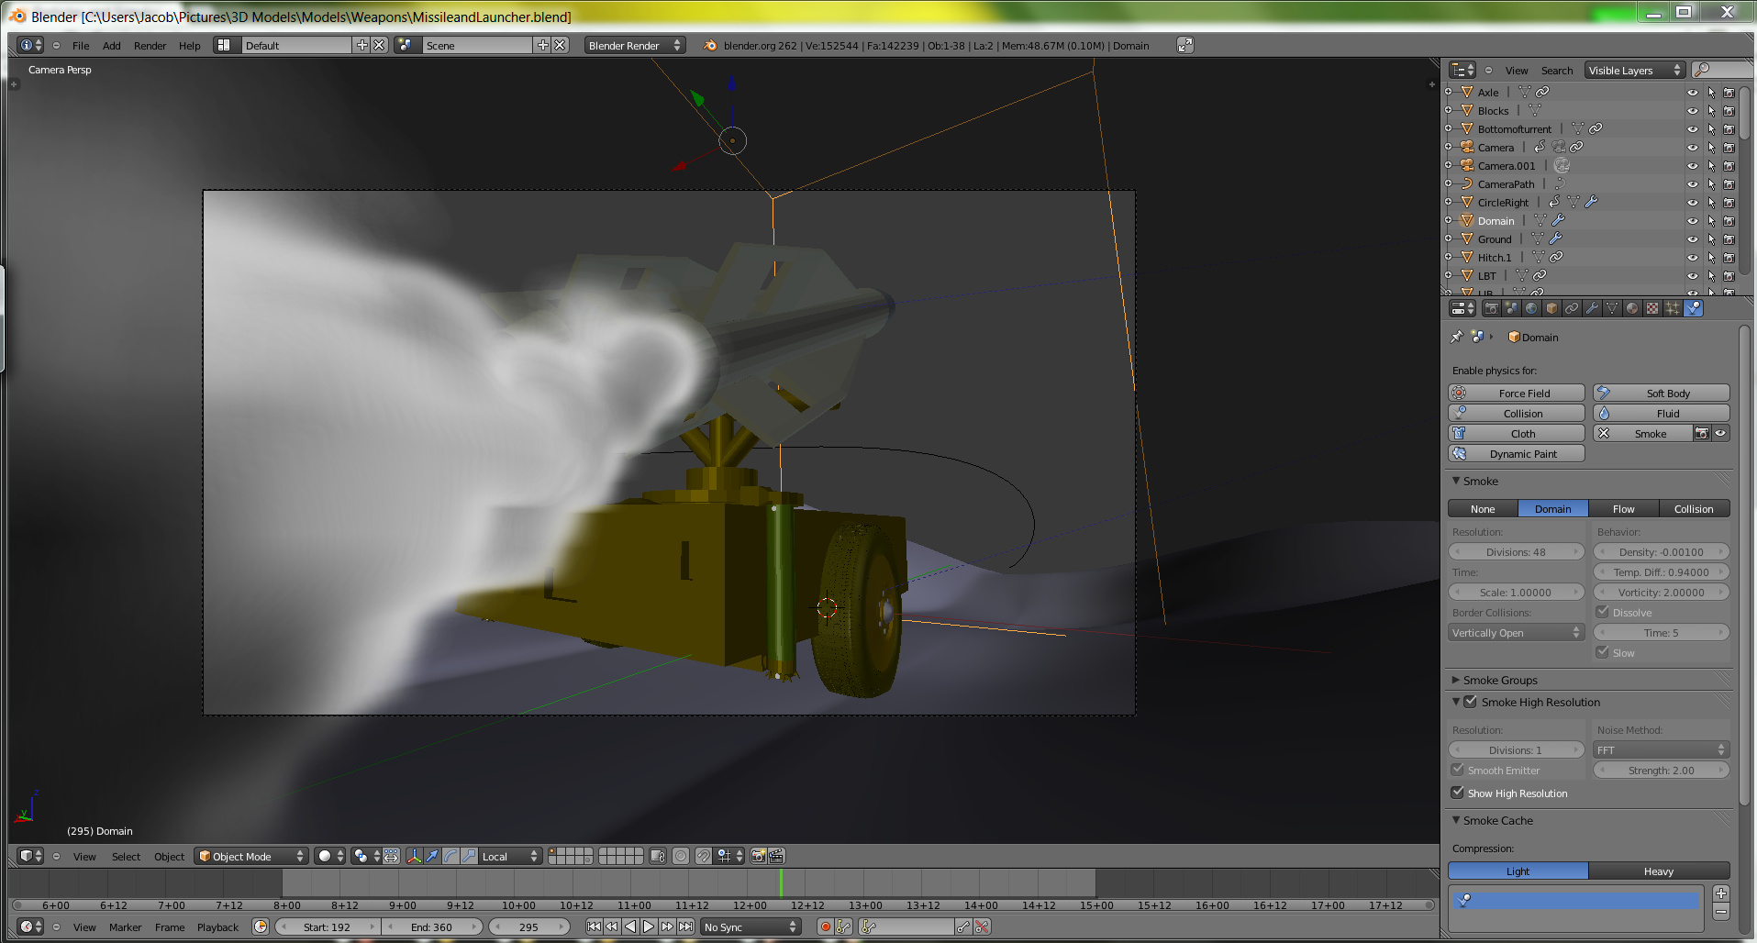This screenshot has width=1757, height=943.
Task: Open the Particles properties tab (sparkles icon)
Action: (x=1673, y=308)
